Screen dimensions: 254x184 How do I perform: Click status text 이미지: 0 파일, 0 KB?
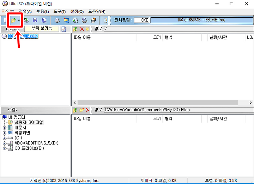159,180
